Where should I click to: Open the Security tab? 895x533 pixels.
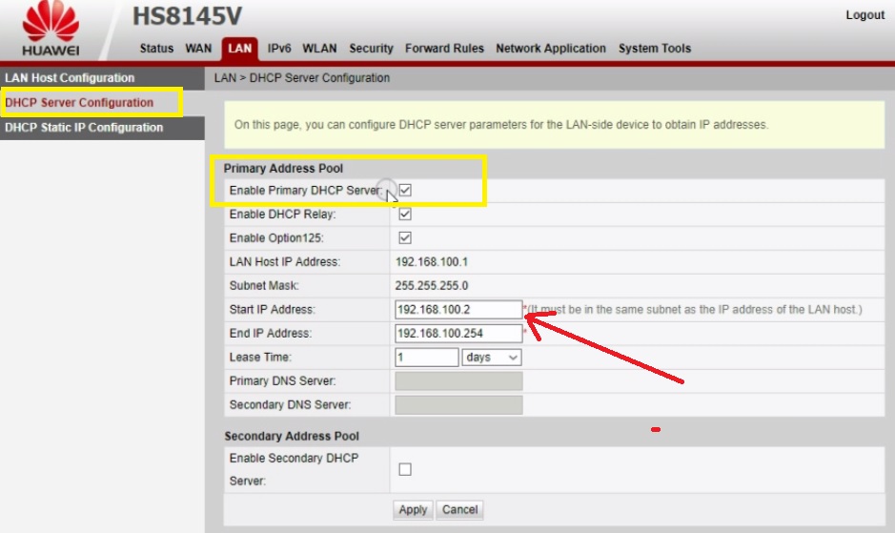371,49
